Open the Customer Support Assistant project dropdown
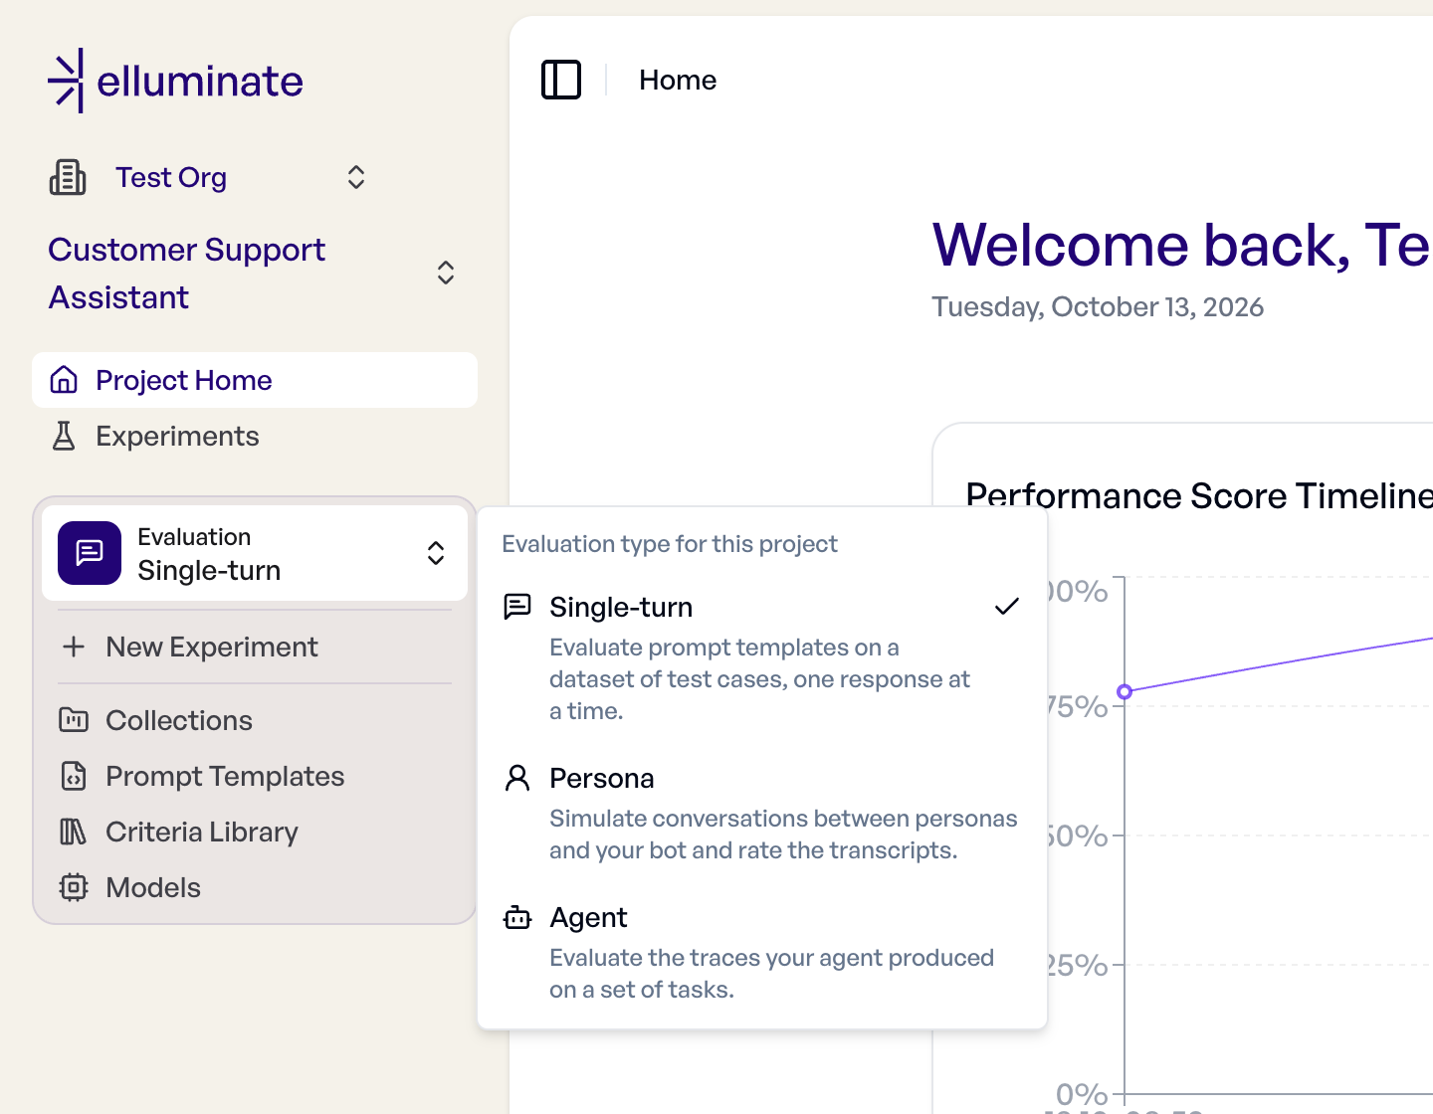 253,274
